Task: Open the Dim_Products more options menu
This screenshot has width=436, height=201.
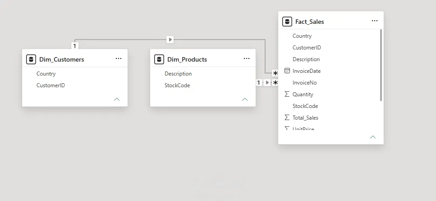Action: (x=246, y=58)
